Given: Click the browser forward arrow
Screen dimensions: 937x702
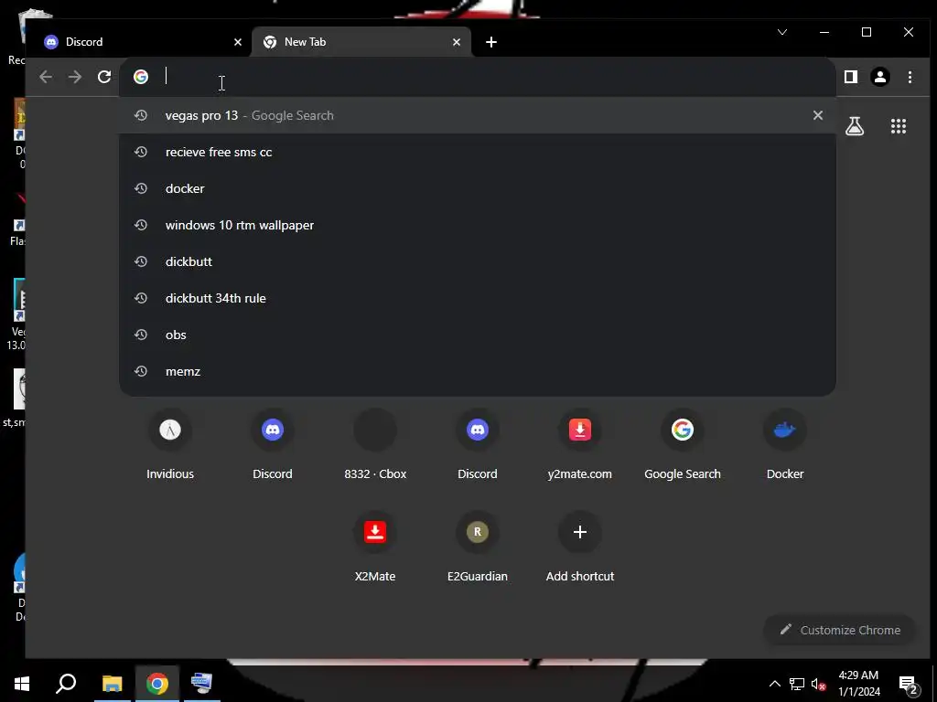Looking at the screenshot, I should point(75,77).
